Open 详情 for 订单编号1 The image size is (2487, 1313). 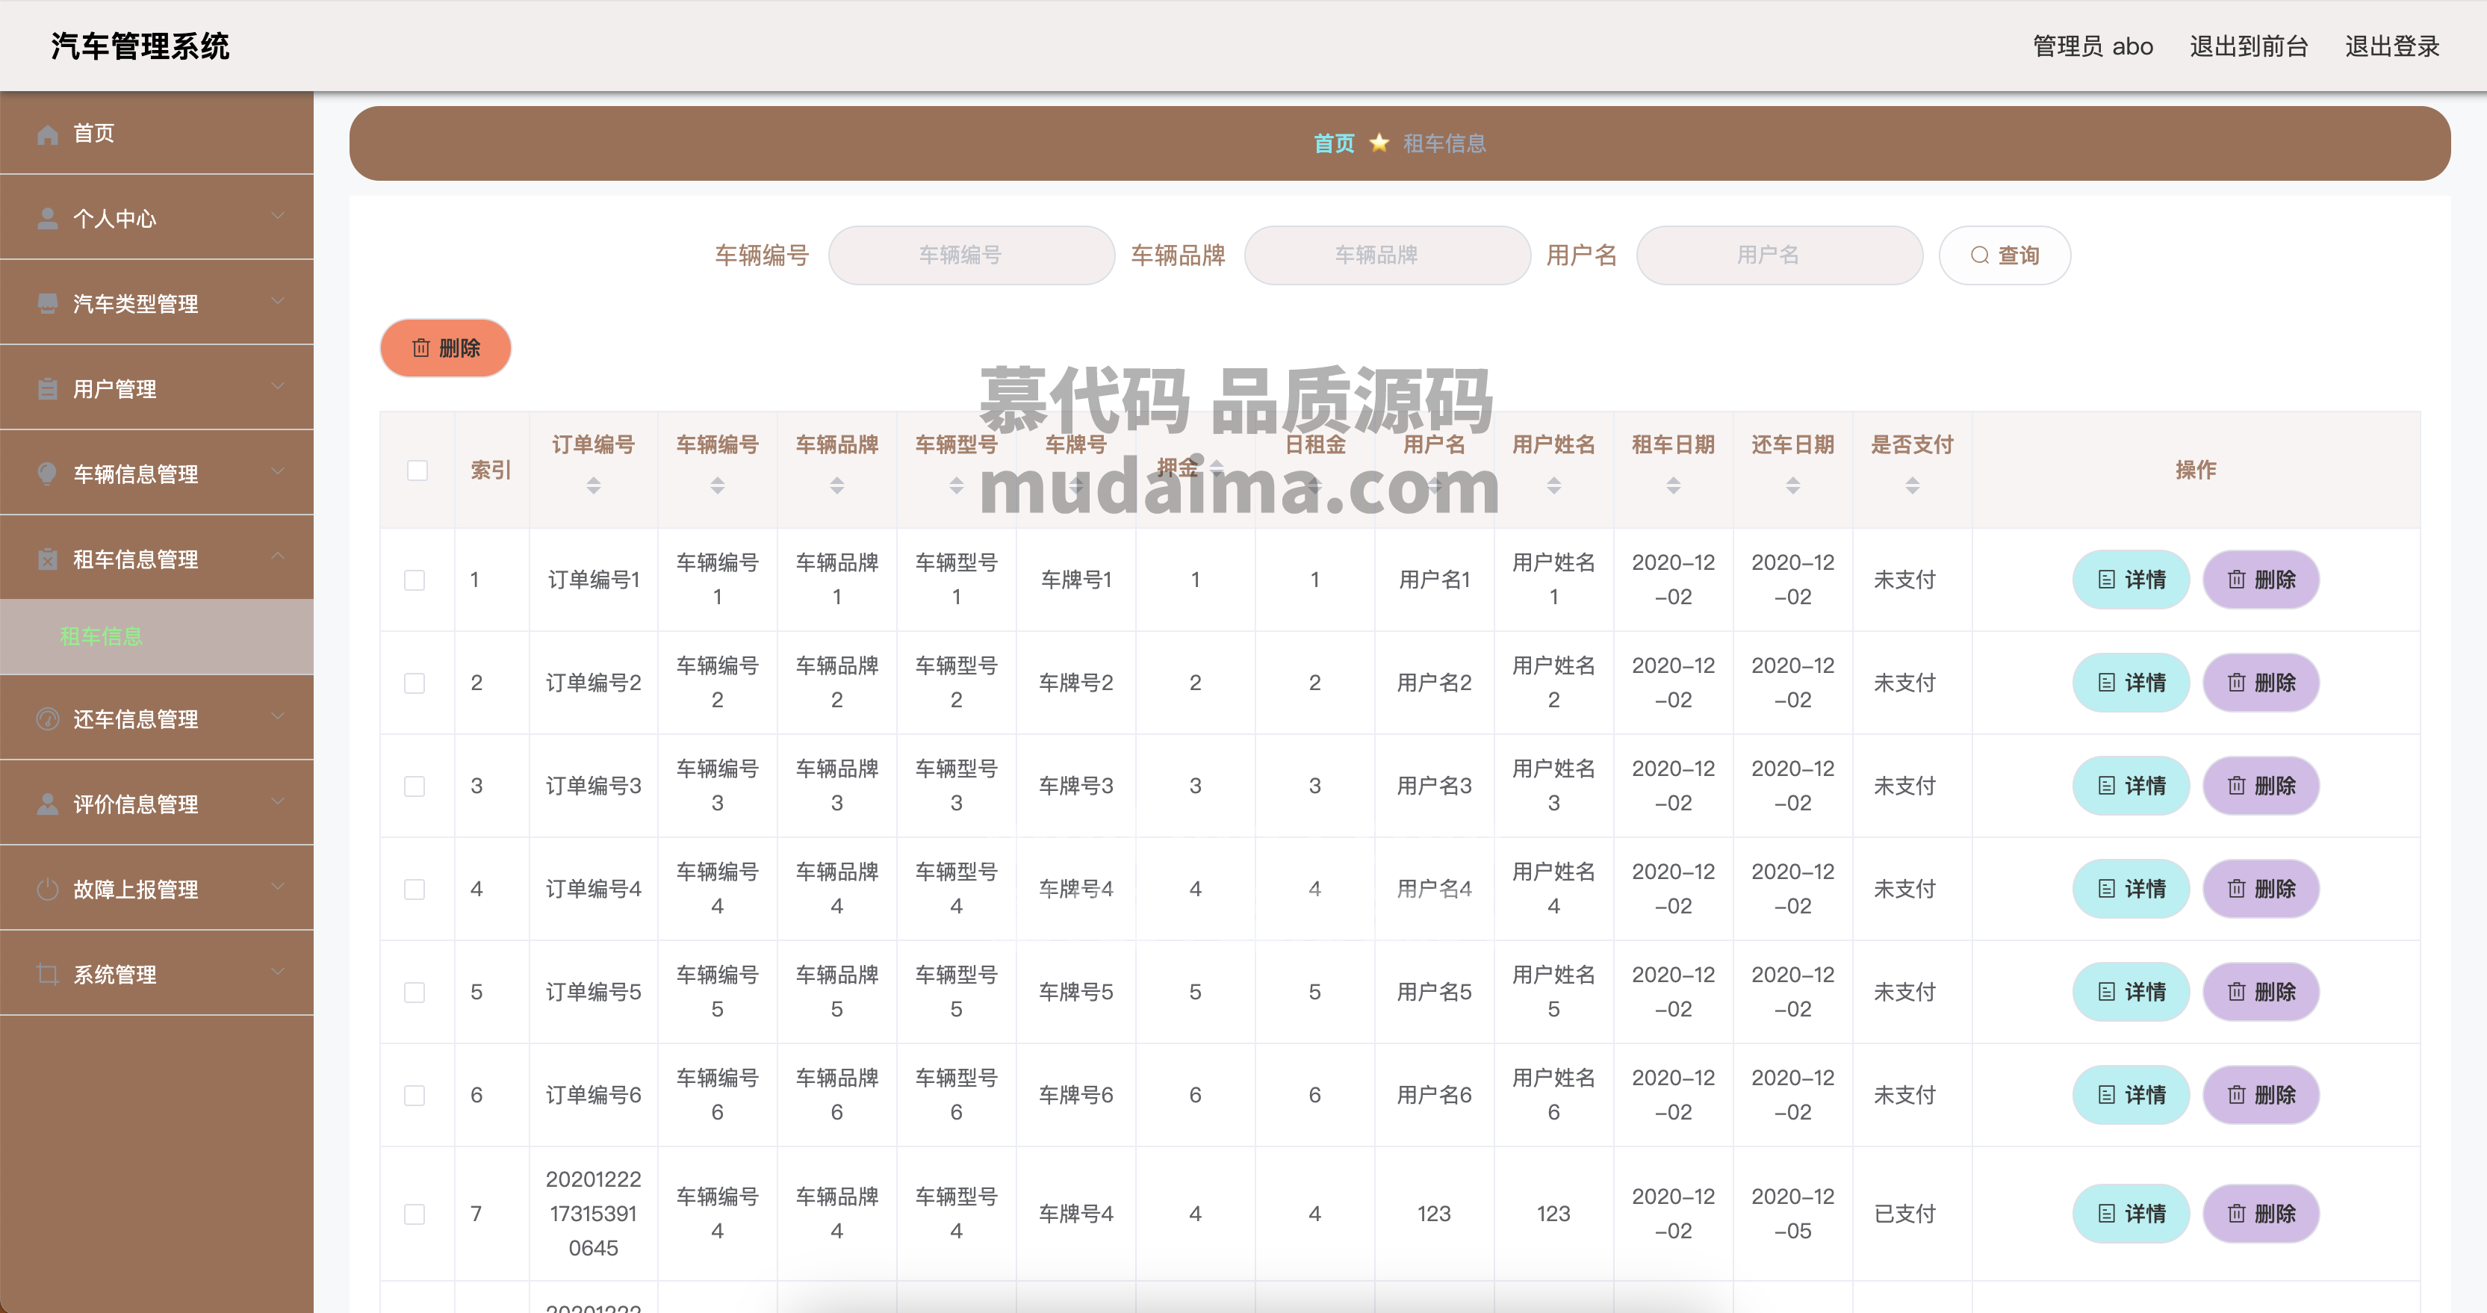coord(2131,580)
